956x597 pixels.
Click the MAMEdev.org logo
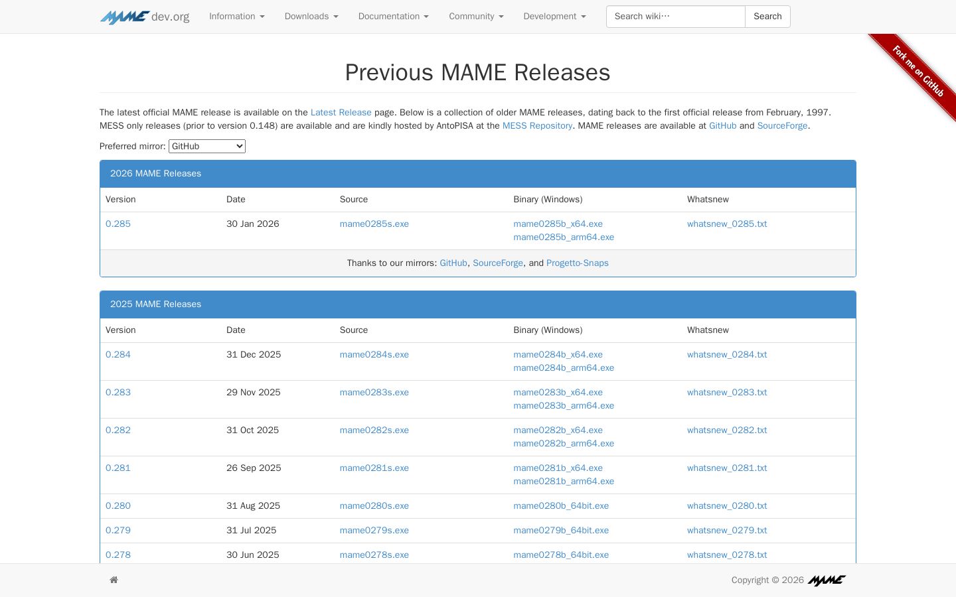click(145, 17)
